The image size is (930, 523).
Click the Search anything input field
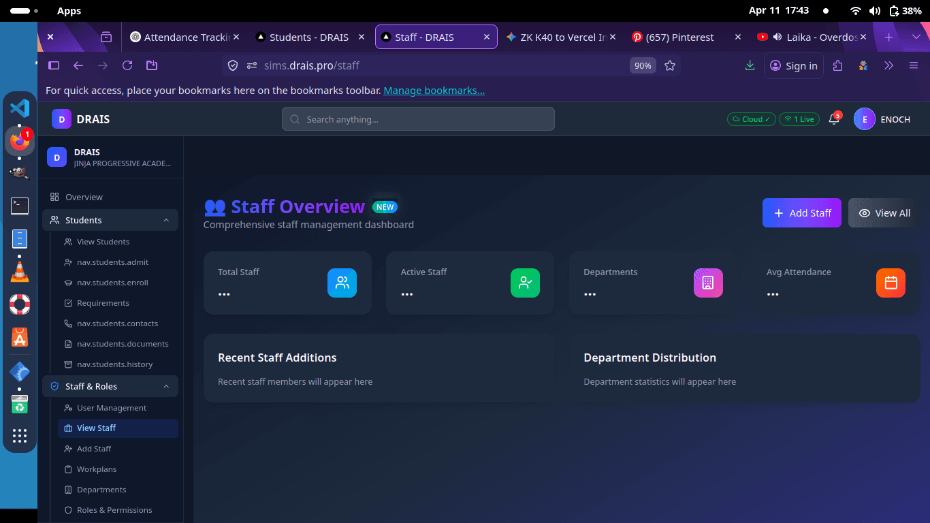(x=417, y=119)
